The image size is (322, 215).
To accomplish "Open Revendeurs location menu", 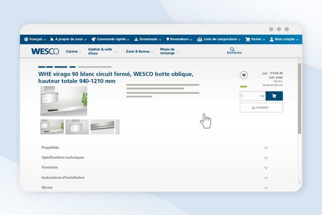I will click(179, 39).
